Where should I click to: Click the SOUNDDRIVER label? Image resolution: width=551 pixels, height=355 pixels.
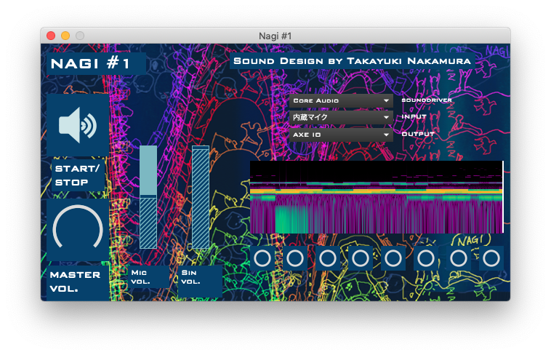tap(427, 100)
